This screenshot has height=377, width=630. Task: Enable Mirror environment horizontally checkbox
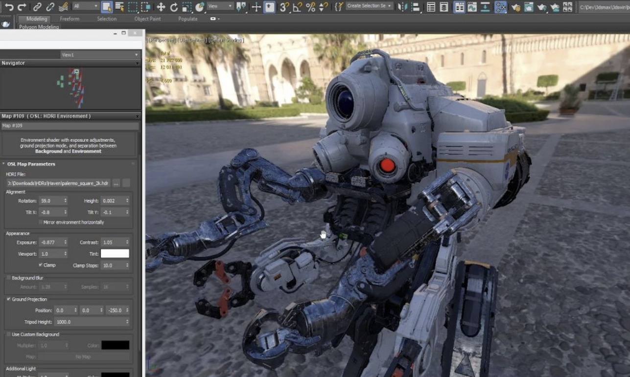click(41, 222)
